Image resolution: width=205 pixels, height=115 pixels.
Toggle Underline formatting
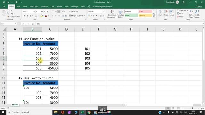pyautogui.click(x=30, y=16)
